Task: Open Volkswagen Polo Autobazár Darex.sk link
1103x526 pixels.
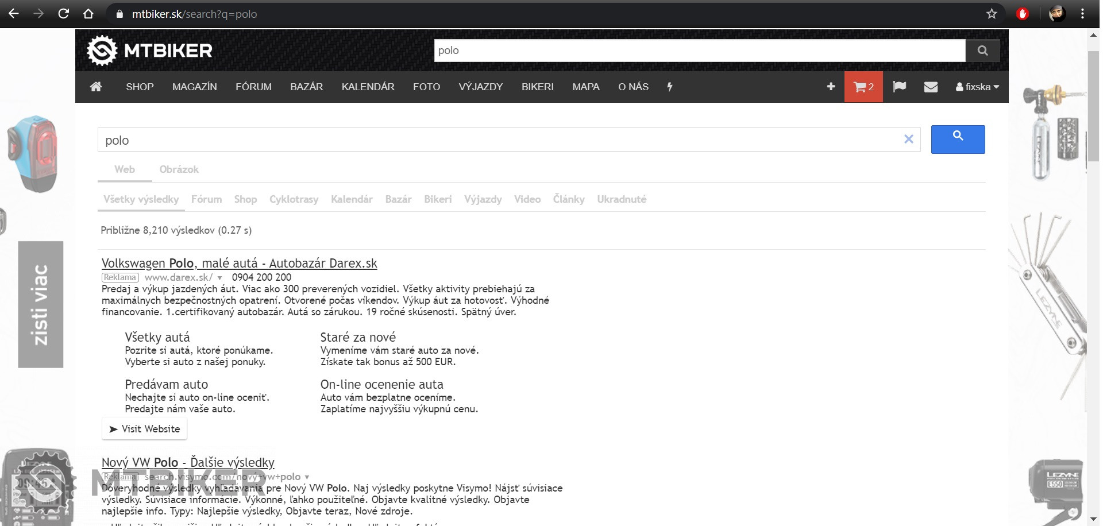Action: coord(239,264)
